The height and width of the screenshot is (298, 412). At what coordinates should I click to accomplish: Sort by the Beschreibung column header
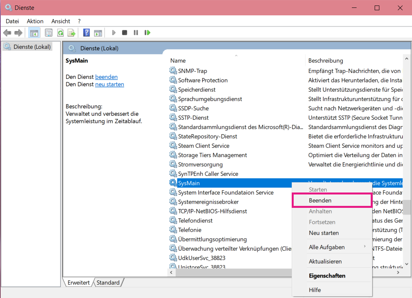pyautogui.click(x=354, y=61)
